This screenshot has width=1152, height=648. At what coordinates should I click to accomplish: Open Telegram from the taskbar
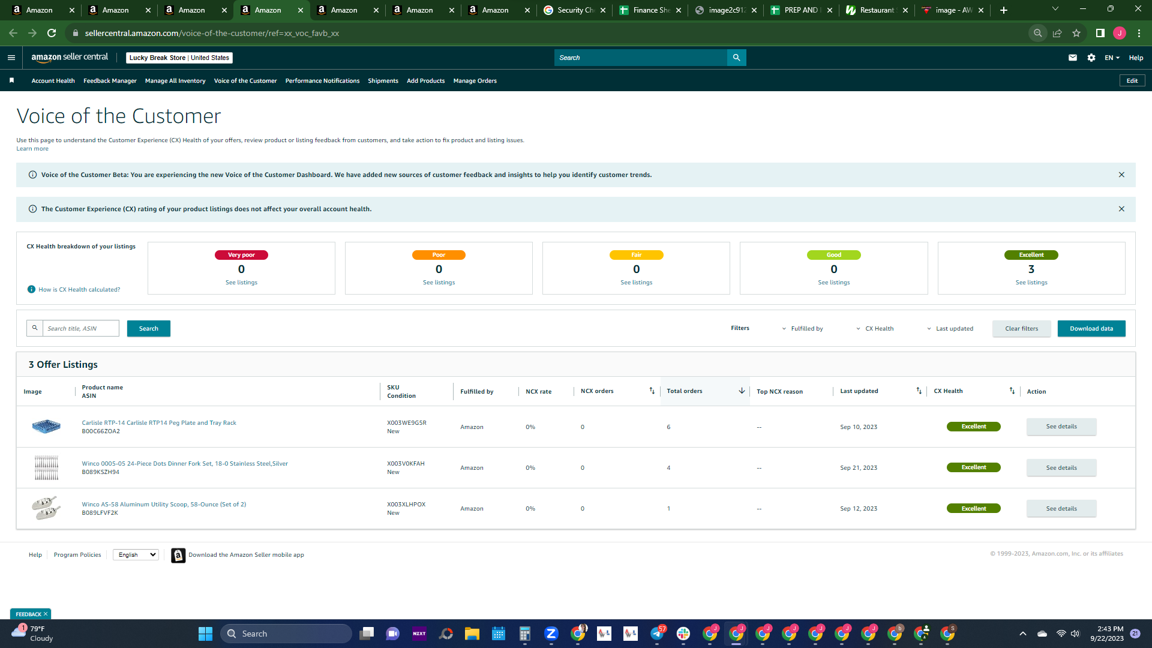[x=657, y=634]
